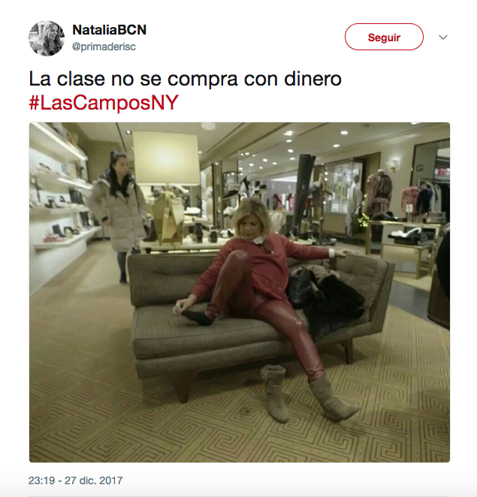Follow the user via red-outlined Seguir pill
This screenshot has width=477, height=497.
click(x=384, y=37)
